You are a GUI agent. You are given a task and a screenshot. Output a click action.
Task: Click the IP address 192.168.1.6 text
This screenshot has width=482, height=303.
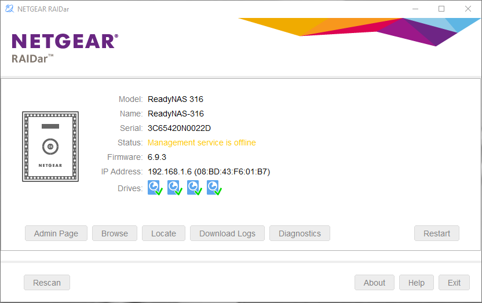[x=170, y=171]
